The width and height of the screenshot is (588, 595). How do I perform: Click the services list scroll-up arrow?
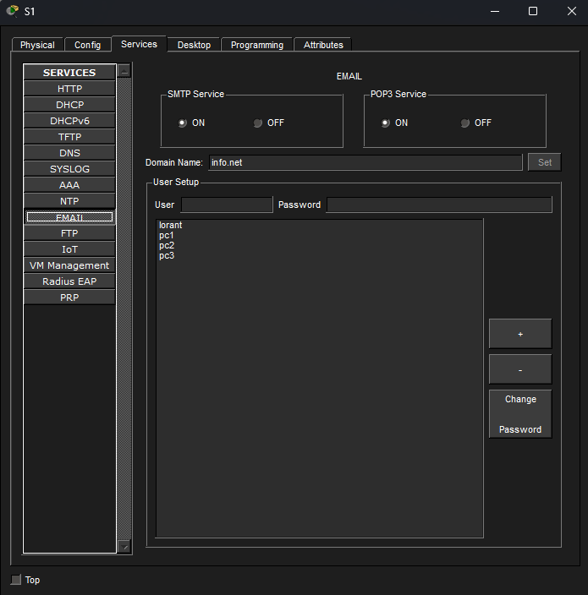pyautogui.click(x=124, y=71)
